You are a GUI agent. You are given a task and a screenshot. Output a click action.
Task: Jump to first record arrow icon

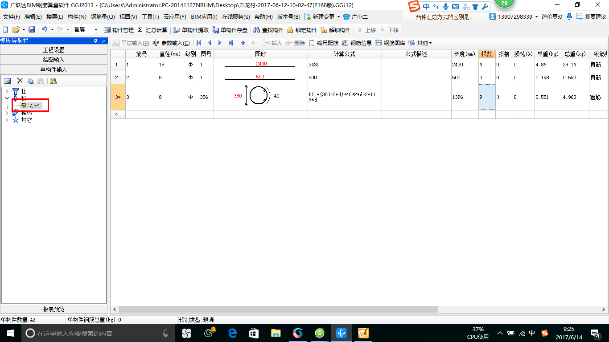pos(199,43)
